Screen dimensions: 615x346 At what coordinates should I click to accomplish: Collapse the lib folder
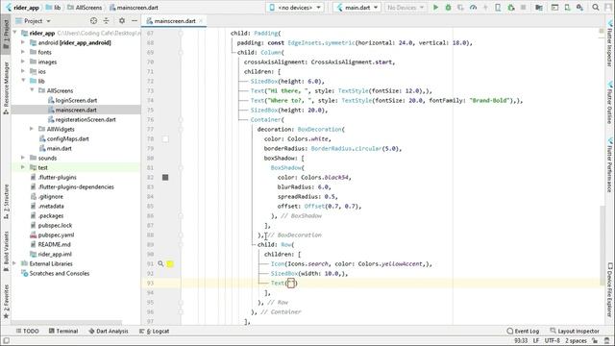point(23,81)
